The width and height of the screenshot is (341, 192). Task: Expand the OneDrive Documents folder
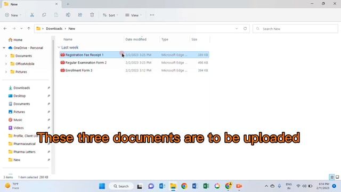click(x=6, y=55)
